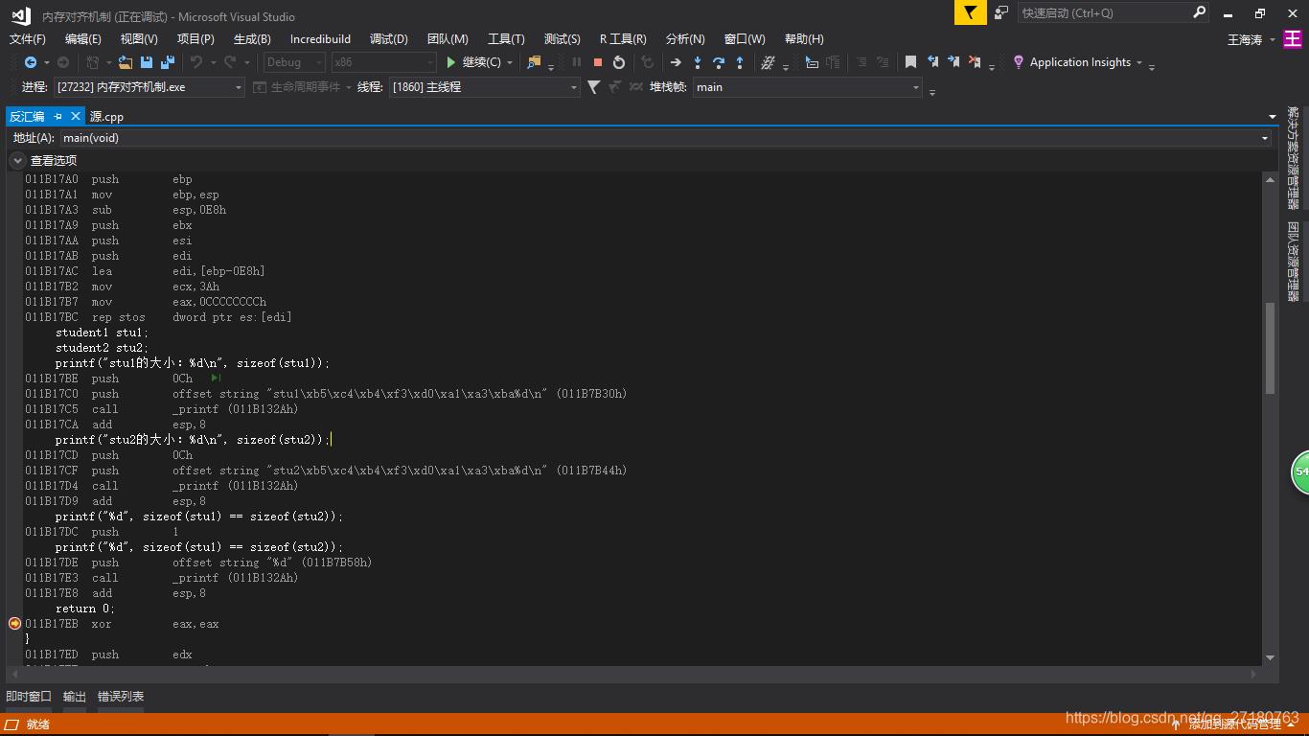Open the Incredibuild menu
Viewport: 1309px width, 736px height.
[321, 39]
